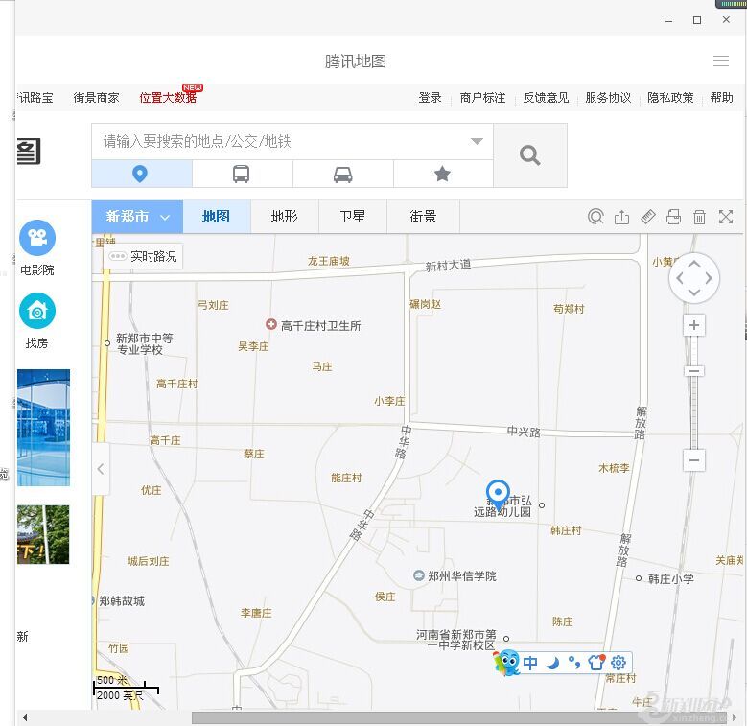Image resolution: width=747 pixels, height=726 pixels.
Task: Switch to car driving route mode
Action: 343,174
